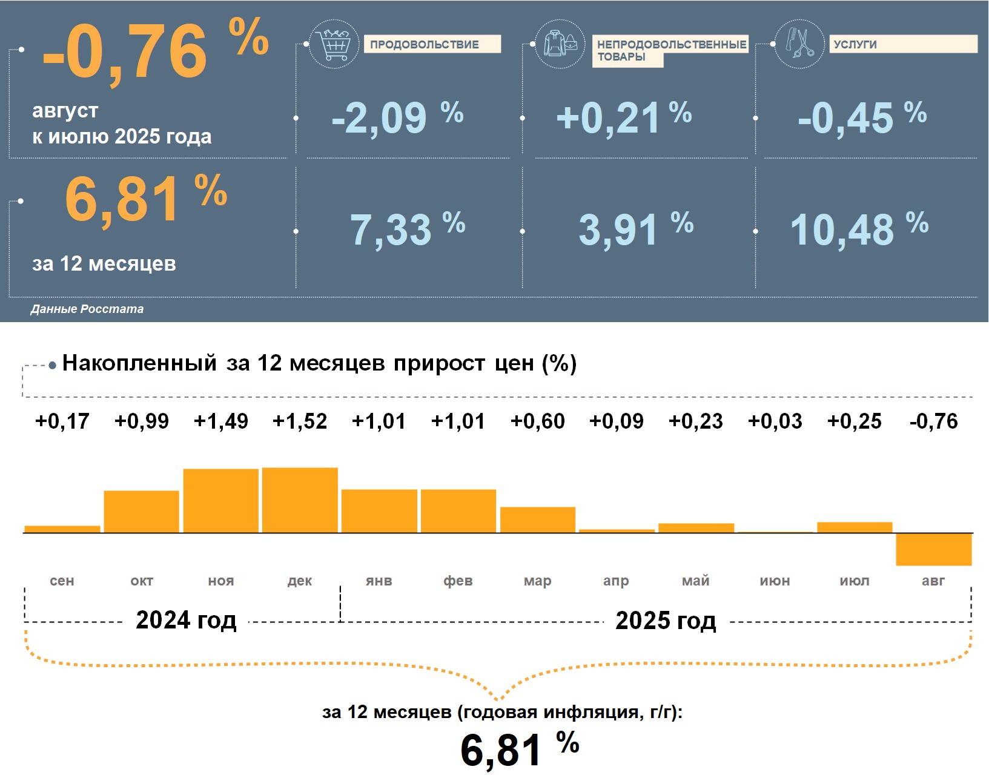Click the Данные Росстата source note

[87, 309]
